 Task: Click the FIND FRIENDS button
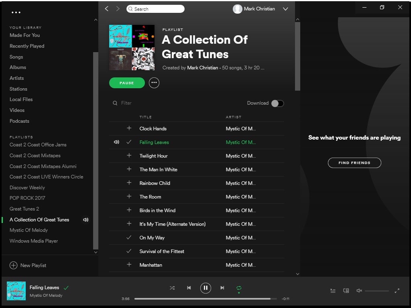pos(354,163)
